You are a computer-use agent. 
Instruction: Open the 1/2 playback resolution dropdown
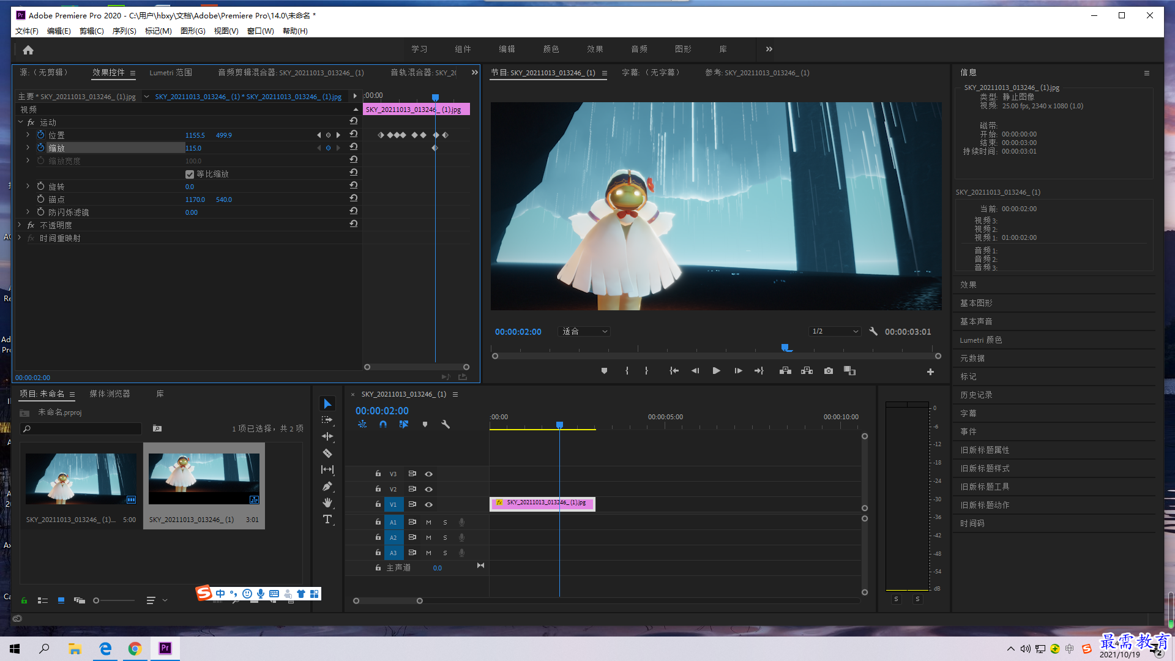[834, 331]
